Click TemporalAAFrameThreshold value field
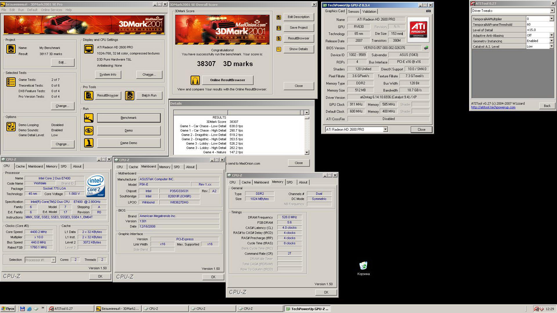The width and height of the screenshot is (557, 313). click(x=540, y=24)
